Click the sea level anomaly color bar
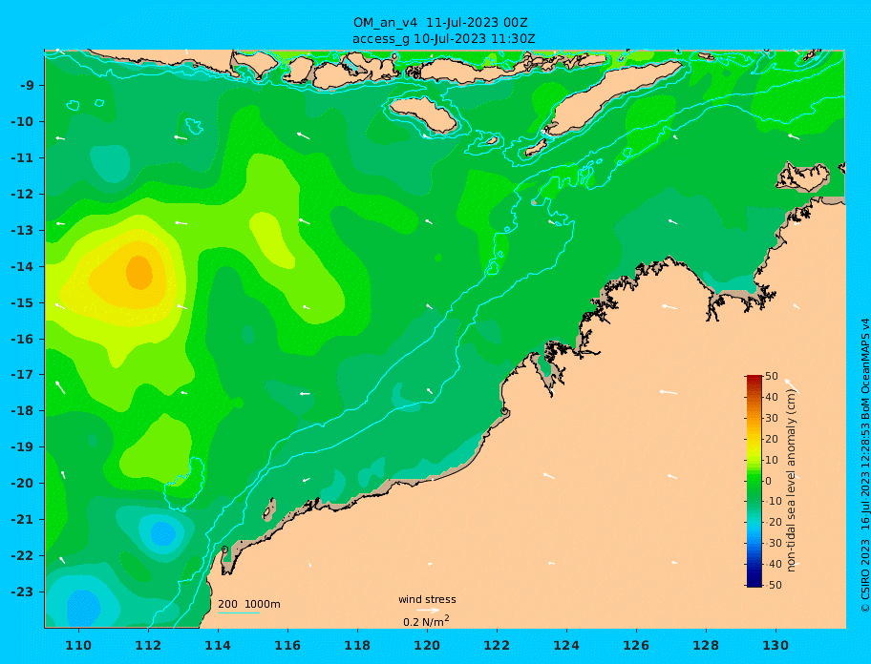This screenshot has height=664, width=871. [x=754, y=481]
